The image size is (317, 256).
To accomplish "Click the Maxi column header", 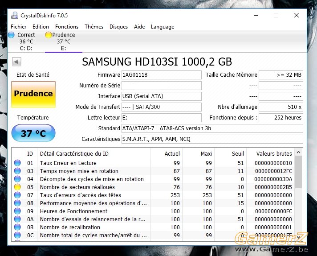I will coord(198,154).
